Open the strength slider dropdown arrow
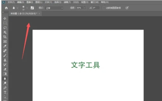 [84, 8]
